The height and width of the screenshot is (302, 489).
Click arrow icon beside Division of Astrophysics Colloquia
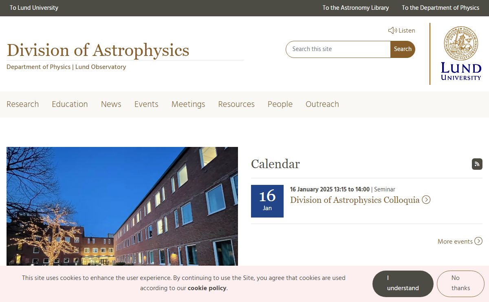pyautogui.click(x=426, y=200)
